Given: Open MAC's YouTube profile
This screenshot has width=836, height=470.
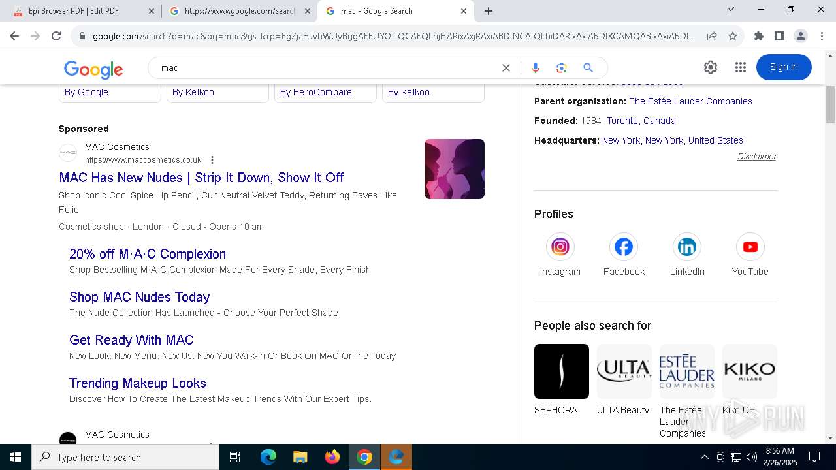Looking at the screenshot, I should tap(750, 255).
